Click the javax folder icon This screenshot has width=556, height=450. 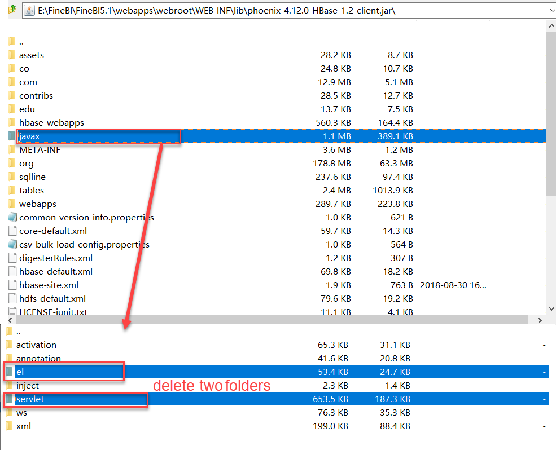point(12,136)
